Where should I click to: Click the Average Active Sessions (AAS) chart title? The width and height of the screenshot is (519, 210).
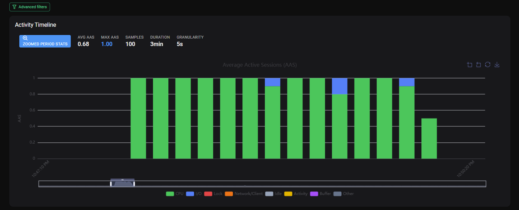(259, 65)
